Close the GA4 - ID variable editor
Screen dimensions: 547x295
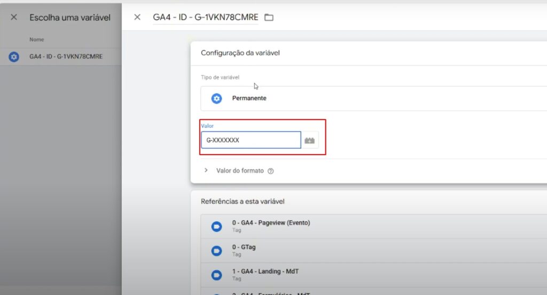tap(137, 18)
